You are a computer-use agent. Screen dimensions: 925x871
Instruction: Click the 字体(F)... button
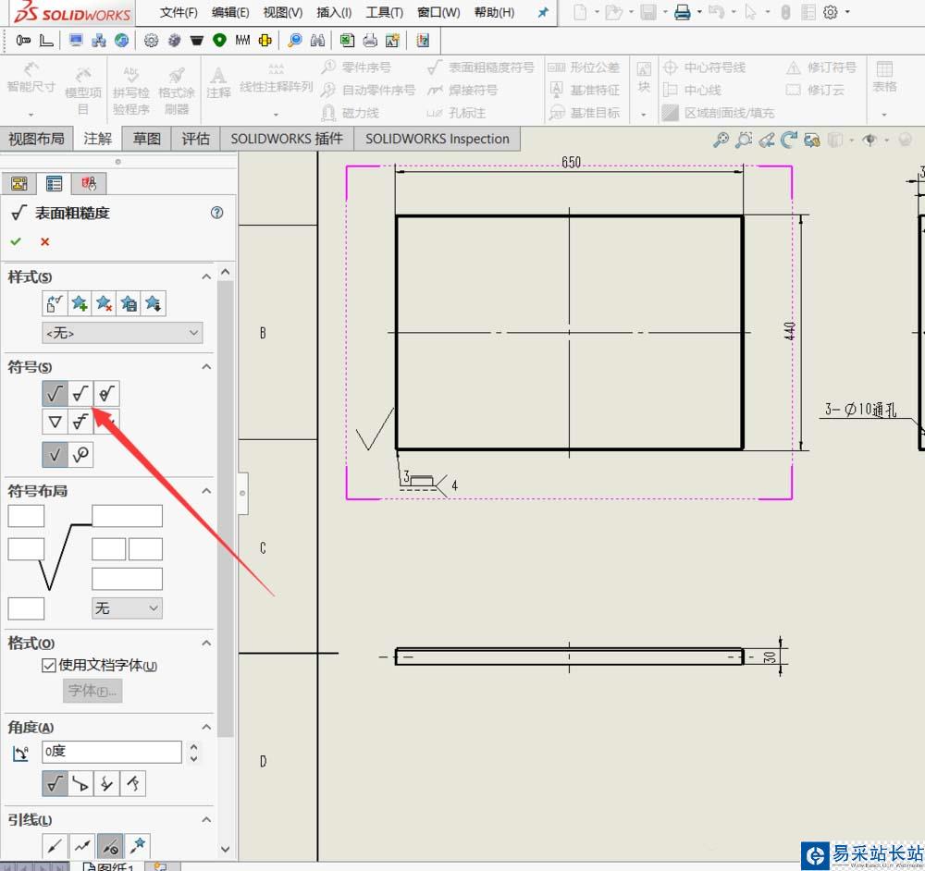(92, 691)
